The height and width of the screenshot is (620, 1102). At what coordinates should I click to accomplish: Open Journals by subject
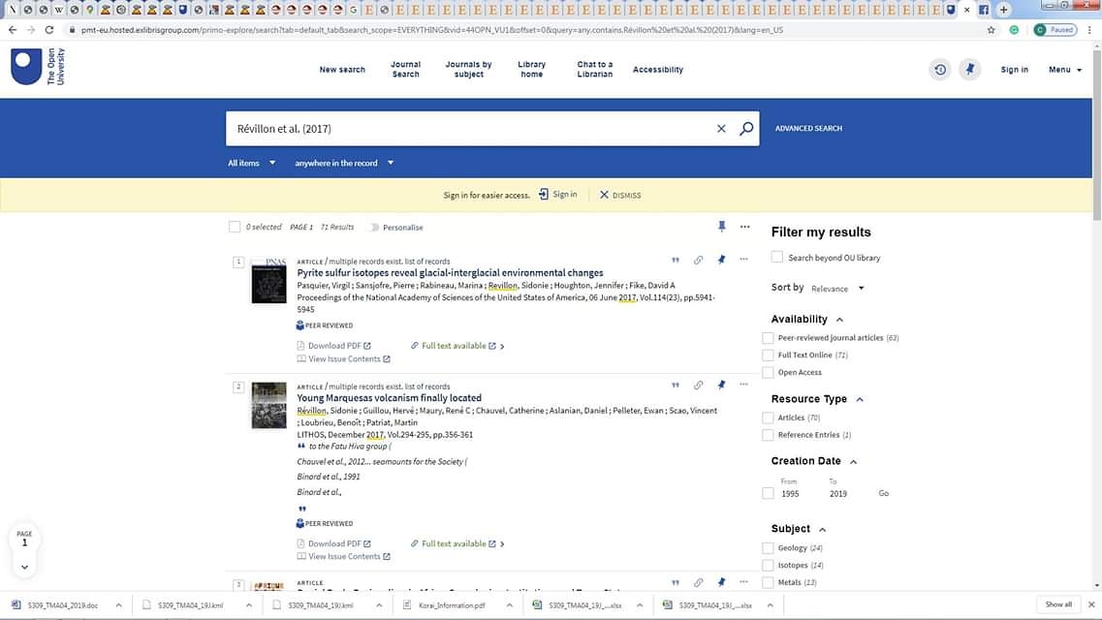pyautogui.click(x=469, y=69)
